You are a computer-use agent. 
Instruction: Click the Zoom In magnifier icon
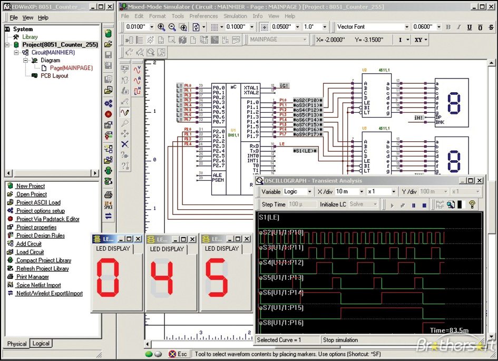coord(162,27)
